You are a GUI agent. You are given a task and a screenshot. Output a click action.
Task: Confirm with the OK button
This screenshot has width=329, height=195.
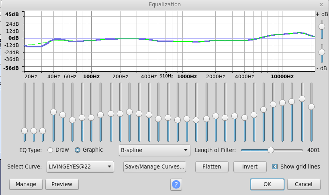coord(267,184)
